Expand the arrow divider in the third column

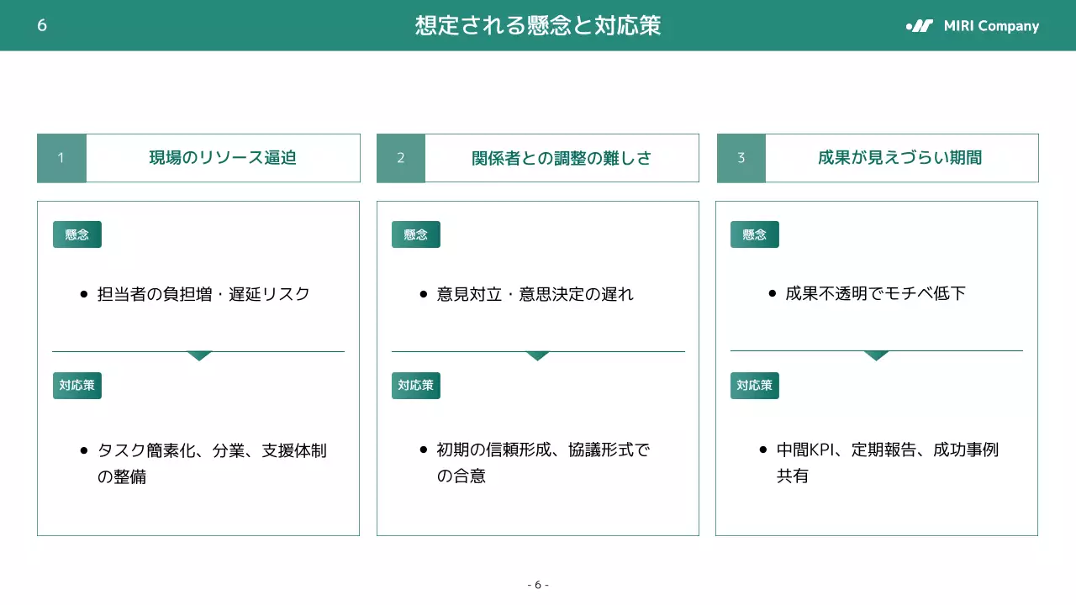[x=877, y=355]
